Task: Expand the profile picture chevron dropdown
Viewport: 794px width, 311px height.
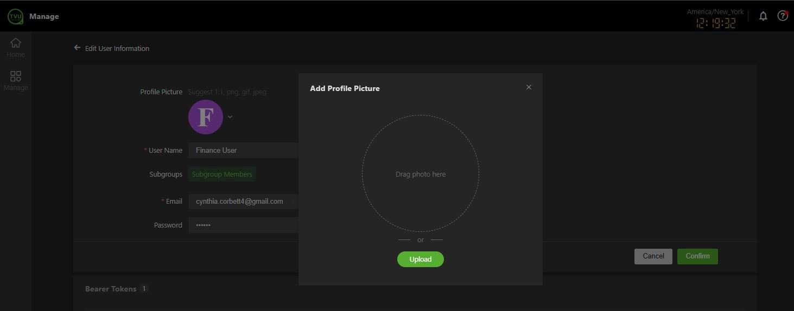Action: click(230, 116)
